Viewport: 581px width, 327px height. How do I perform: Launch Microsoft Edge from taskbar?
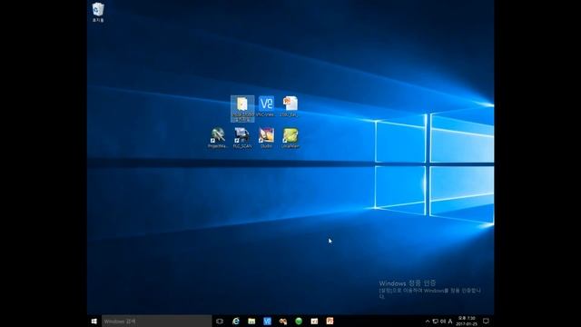coord(236,321)
